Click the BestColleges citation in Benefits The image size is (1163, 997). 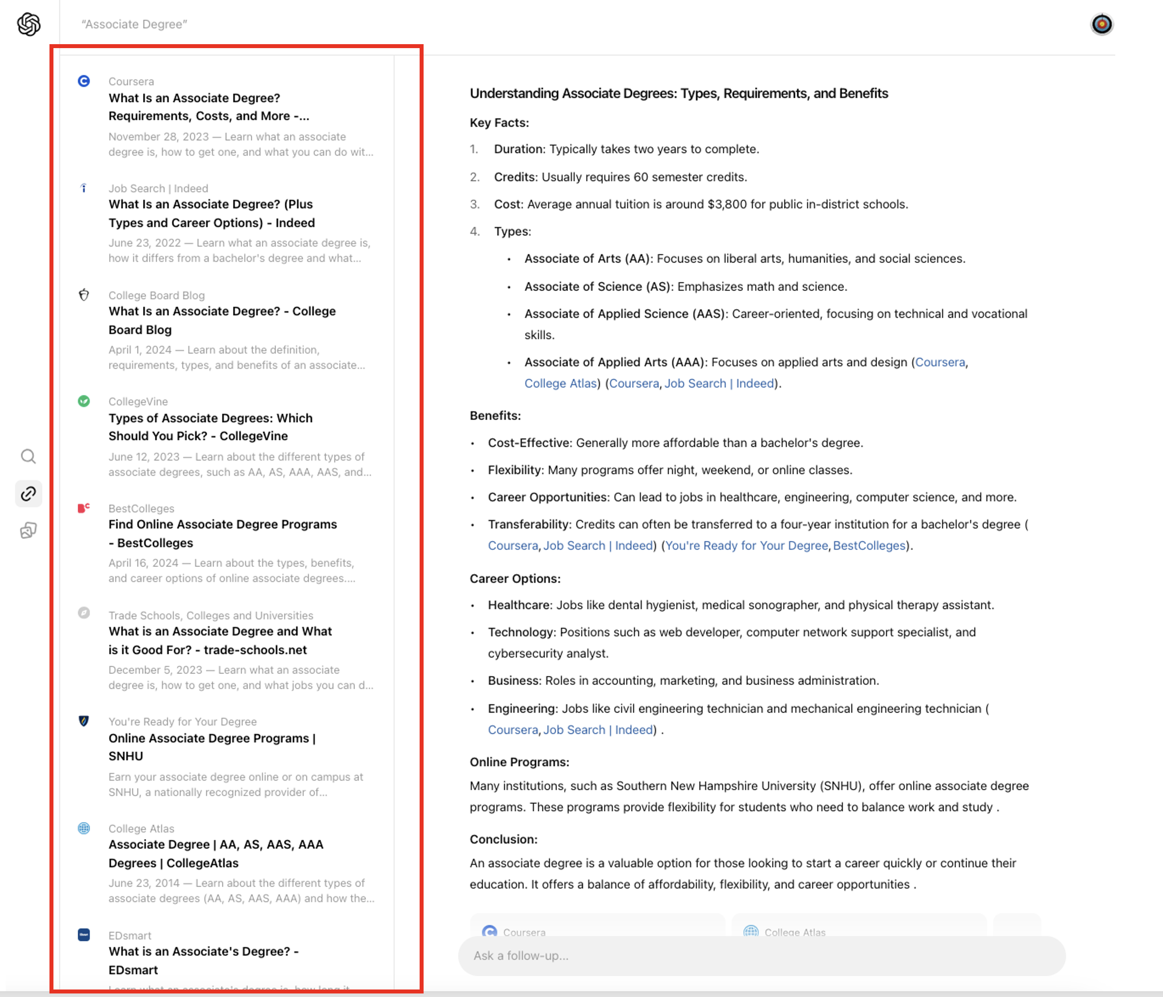869,545
